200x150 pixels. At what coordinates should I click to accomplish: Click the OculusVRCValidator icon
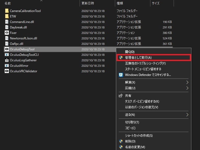pos(7,71)
